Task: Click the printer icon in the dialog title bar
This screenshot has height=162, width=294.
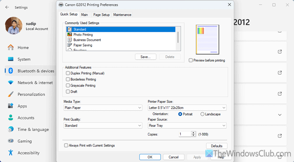Action: pos(61,5)
